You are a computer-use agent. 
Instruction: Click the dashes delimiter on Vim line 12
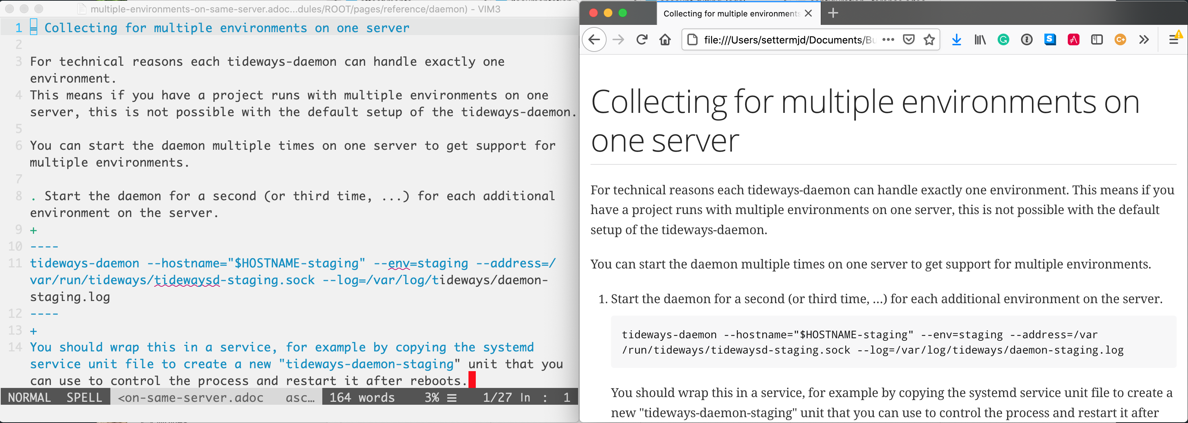click(44, 314)
